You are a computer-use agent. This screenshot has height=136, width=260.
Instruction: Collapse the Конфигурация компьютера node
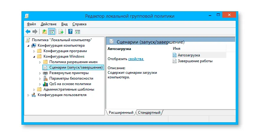(28, 46)
